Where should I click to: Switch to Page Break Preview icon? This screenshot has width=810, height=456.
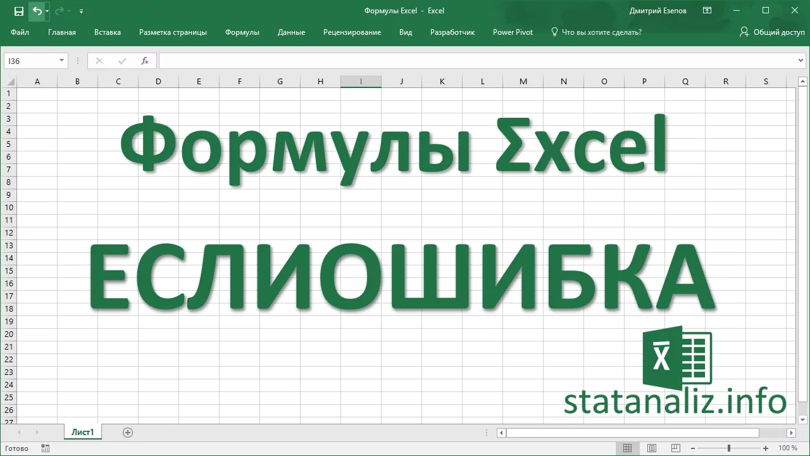click(x=676, y=448)
